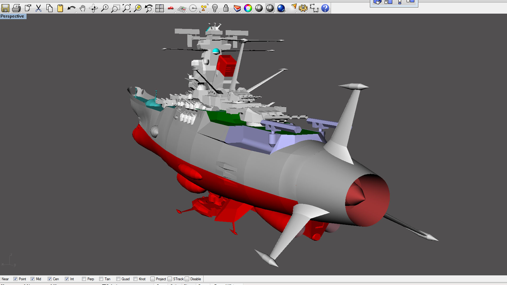Click the overlapping squares icon in floating toolbar

tap(388, 2)
